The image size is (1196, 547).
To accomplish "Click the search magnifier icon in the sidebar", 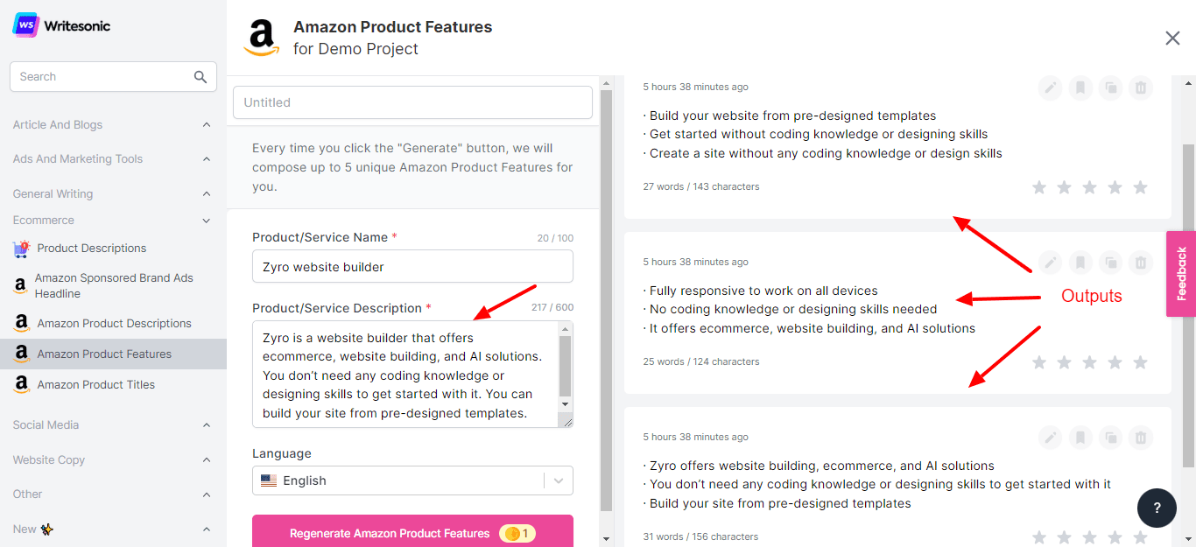I will pos(201,77).
